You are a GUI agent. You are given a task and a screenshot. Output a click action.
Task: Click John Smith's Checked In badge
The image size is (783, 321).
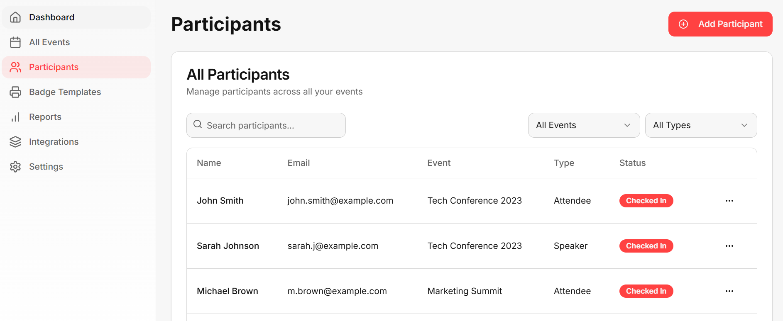point(646,201)
